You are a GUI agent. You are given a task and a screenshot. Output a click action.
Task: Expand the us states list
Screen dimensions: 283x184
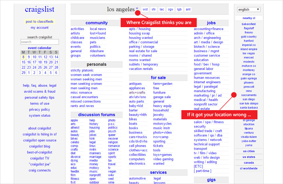click(x=249, y=157)
